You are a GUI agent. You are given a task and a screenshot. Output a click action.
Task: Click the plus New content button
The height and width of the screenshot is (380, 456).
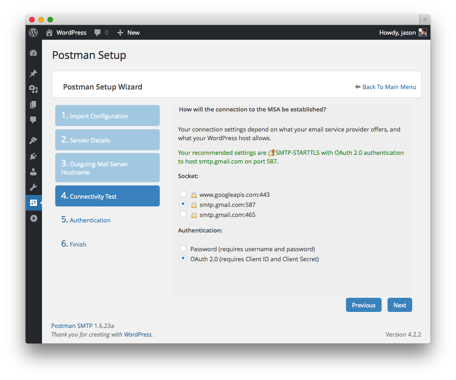pos(128,32)
